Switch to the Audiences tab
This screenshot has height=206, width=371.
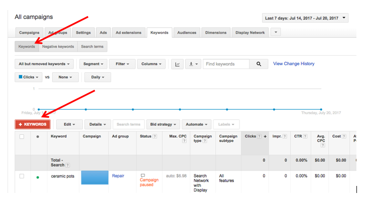(187, 33)
